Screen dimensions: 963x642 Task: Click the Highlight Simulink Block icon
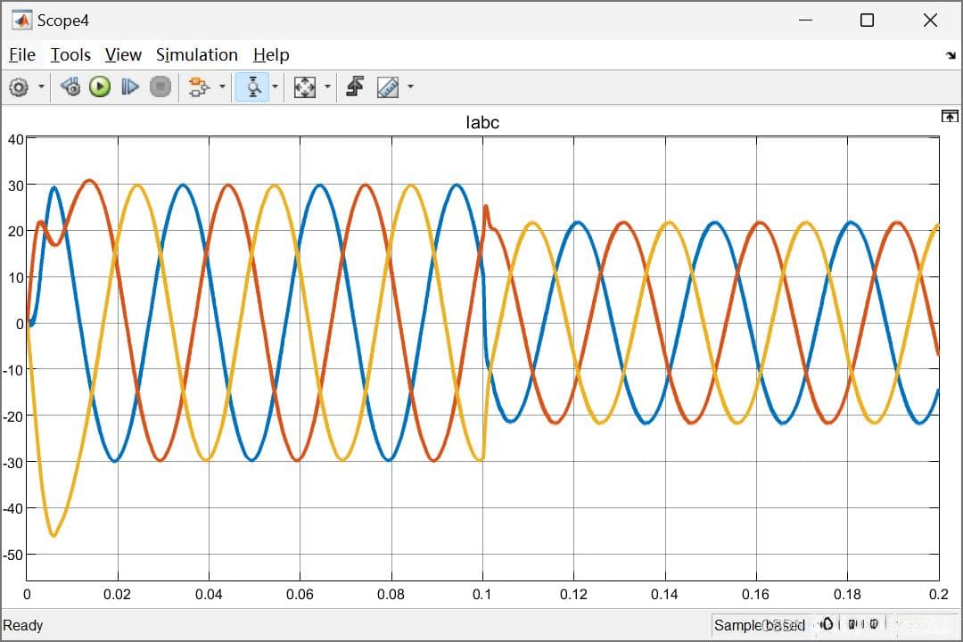[x=198, y=87]
